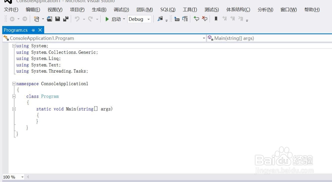Open the 编辑(E) menu
Screen dimensions: 332x182
click(33, 10)
